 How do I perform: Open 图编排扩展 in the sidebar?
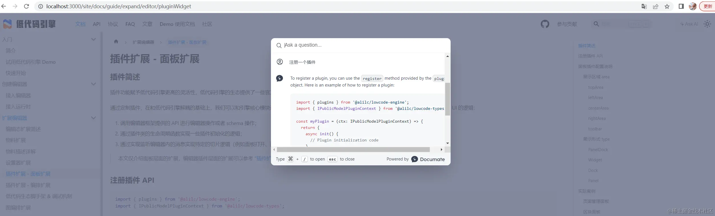18,208
